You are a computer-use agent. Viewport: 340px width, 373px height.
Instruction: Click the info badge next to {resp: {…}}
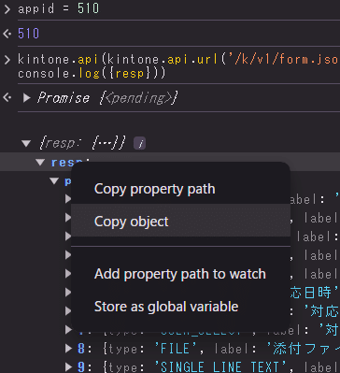pyautogui.click(x=140, y=144)
